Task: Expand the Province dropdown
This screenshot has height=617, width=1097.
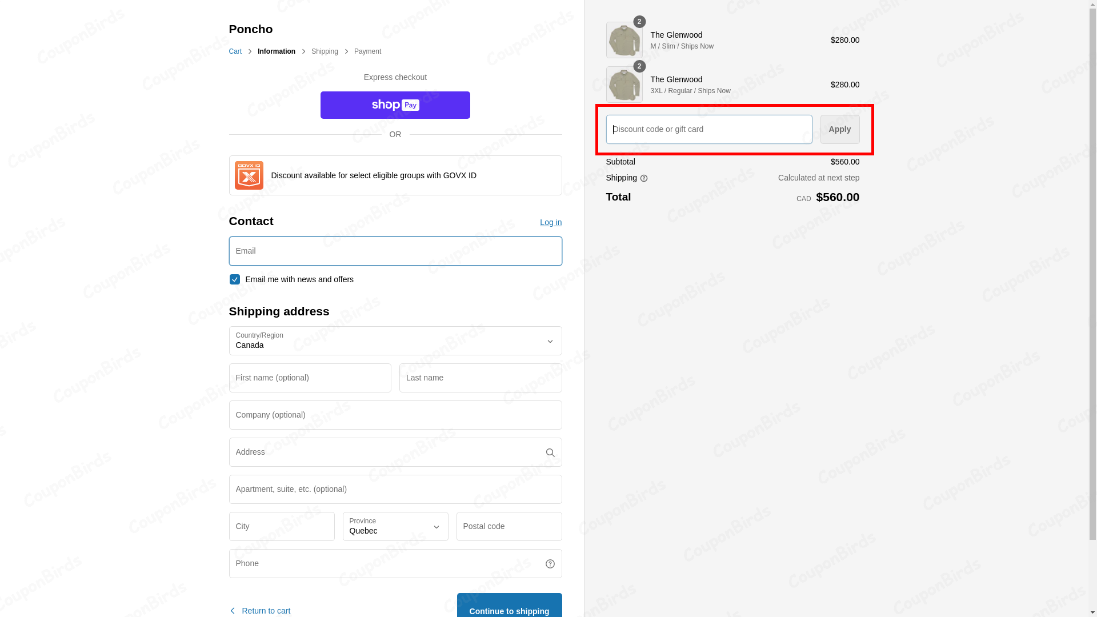Action: click(x=395, y=527)
